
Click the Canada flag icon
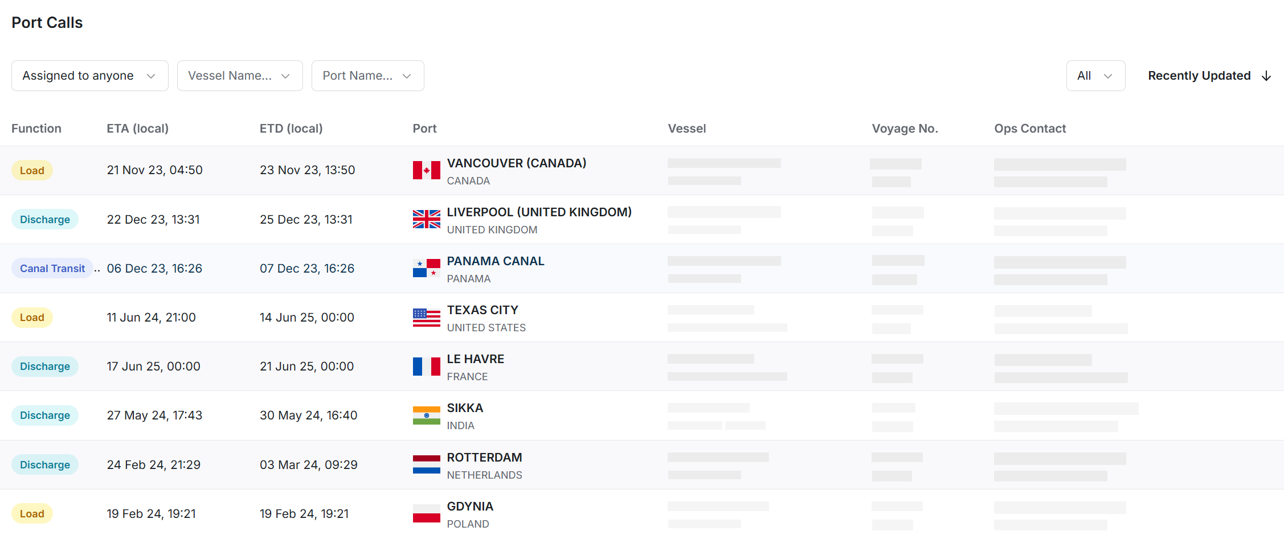(426, 170)
